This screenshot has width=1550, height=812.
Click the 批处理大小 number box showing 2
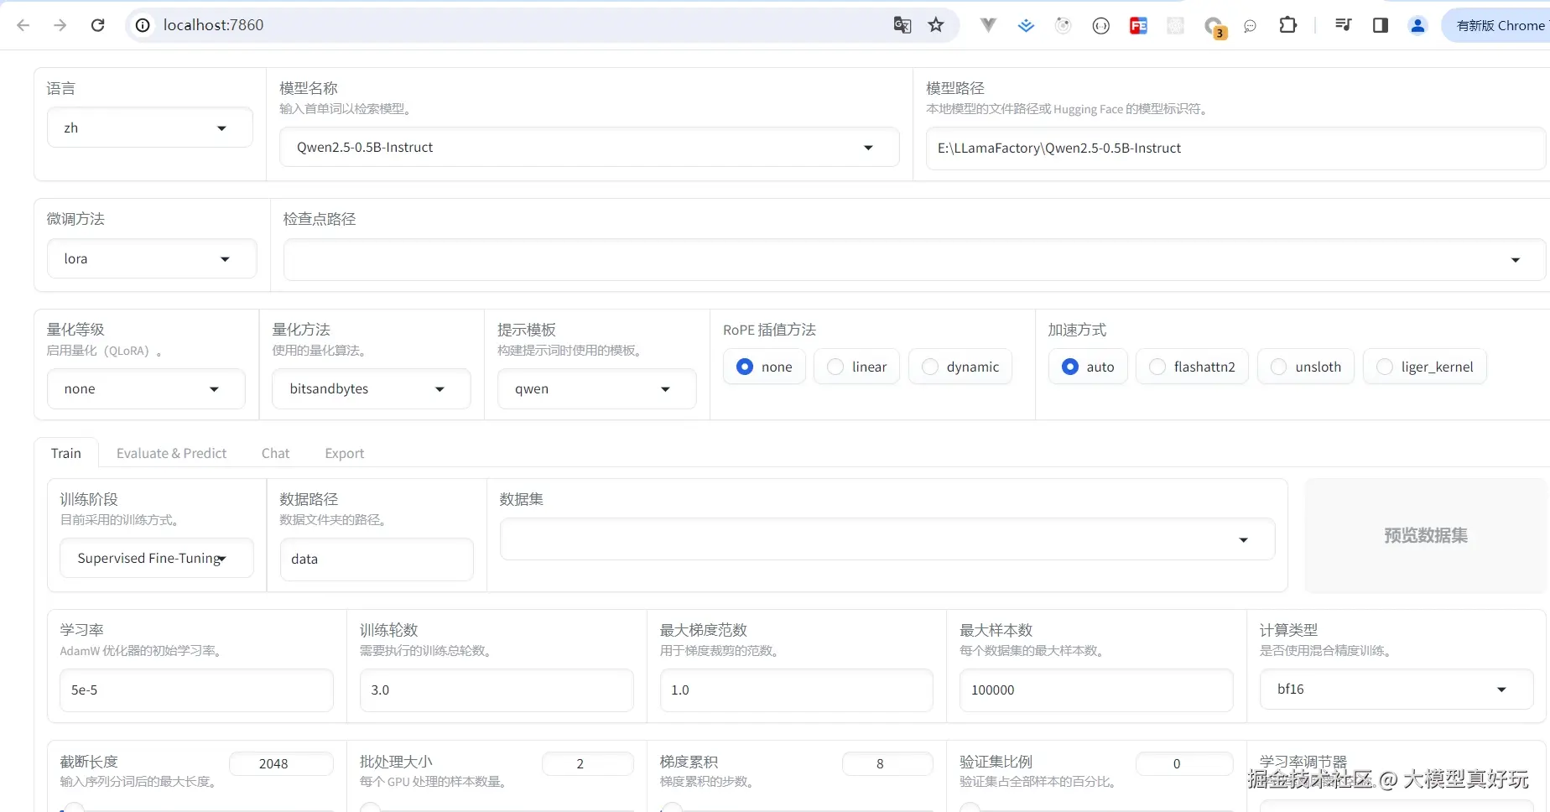(587, 763)
